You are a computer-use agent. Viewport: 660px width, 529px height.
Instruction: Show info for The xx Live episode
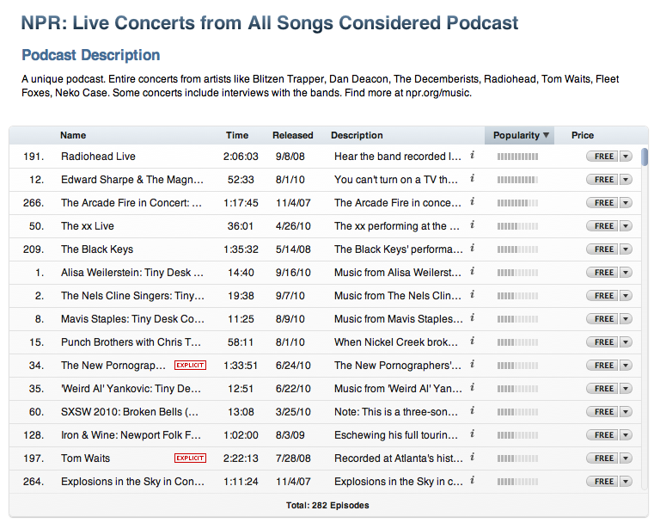coord(473,225)
